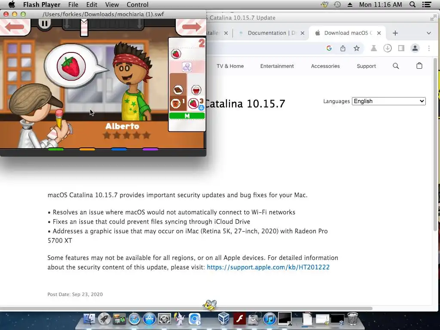Open Disk Utility from the Dock
440x330 pixels.
click(x=254, y=319)
